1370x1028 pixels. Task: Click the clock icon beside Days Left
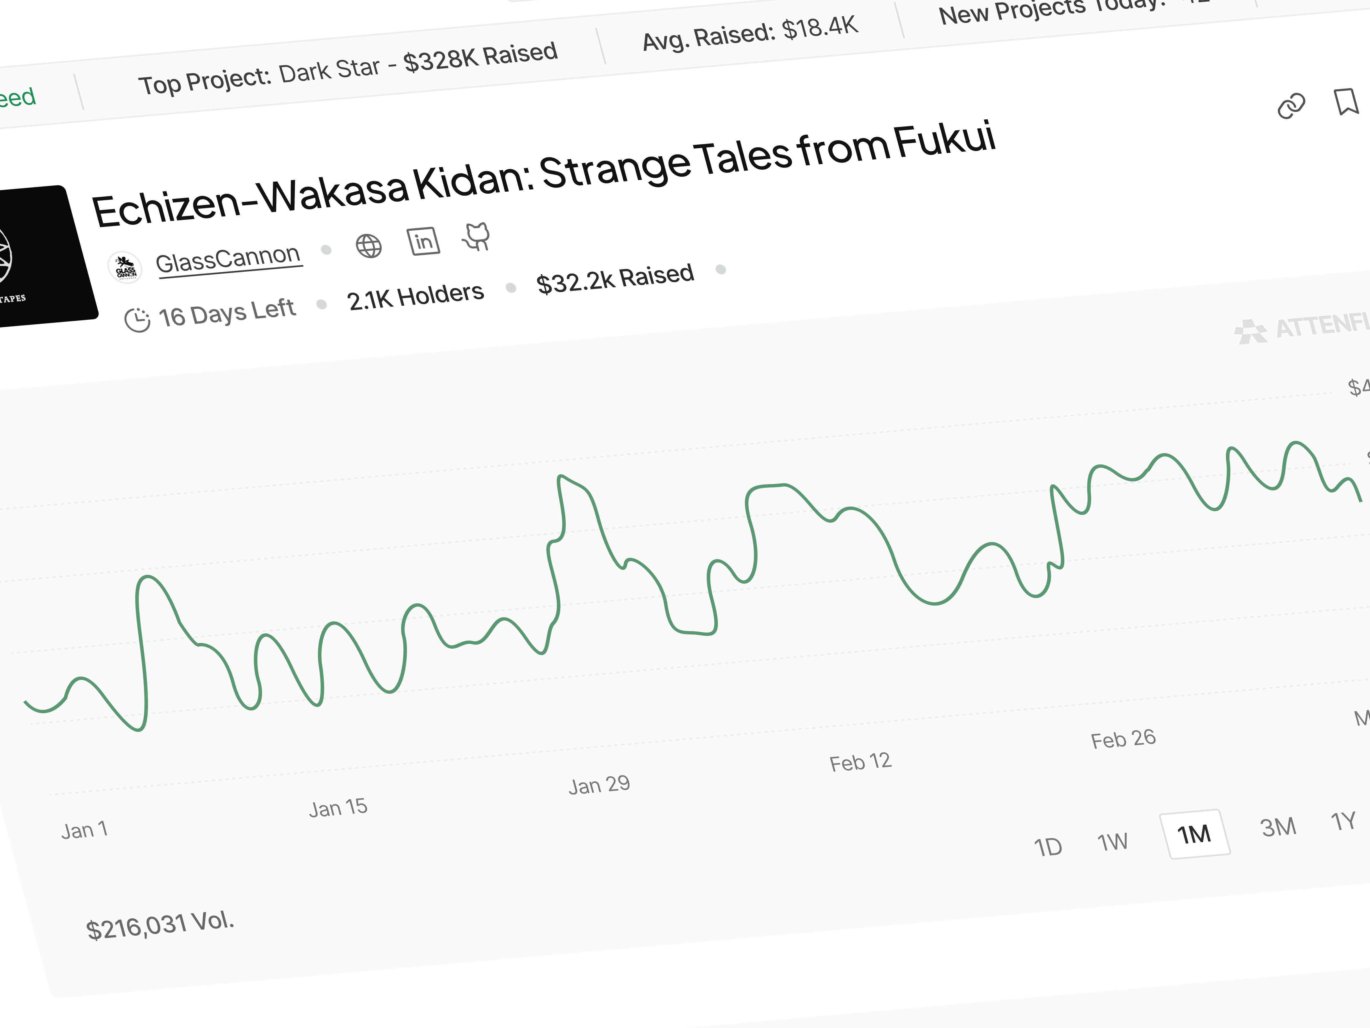point(137,320)
